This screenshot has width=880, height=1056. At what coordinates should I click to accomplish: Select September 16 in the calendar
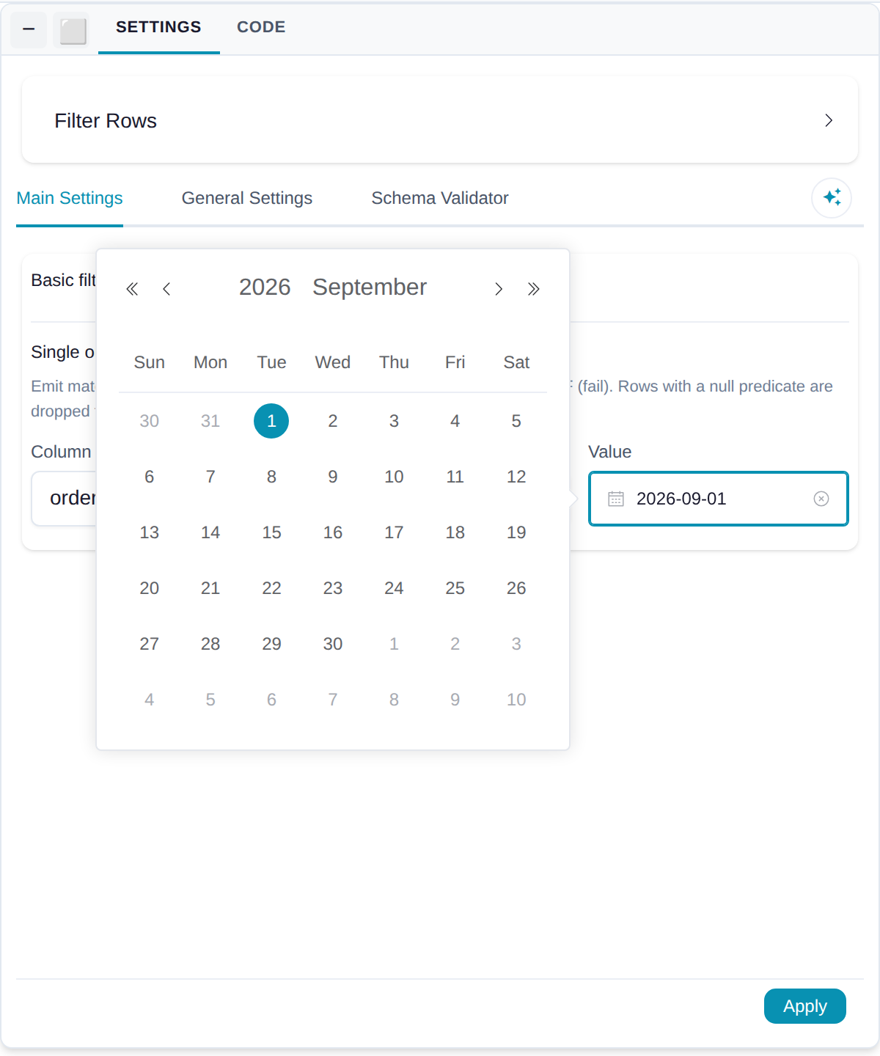(x=333, y=532)
